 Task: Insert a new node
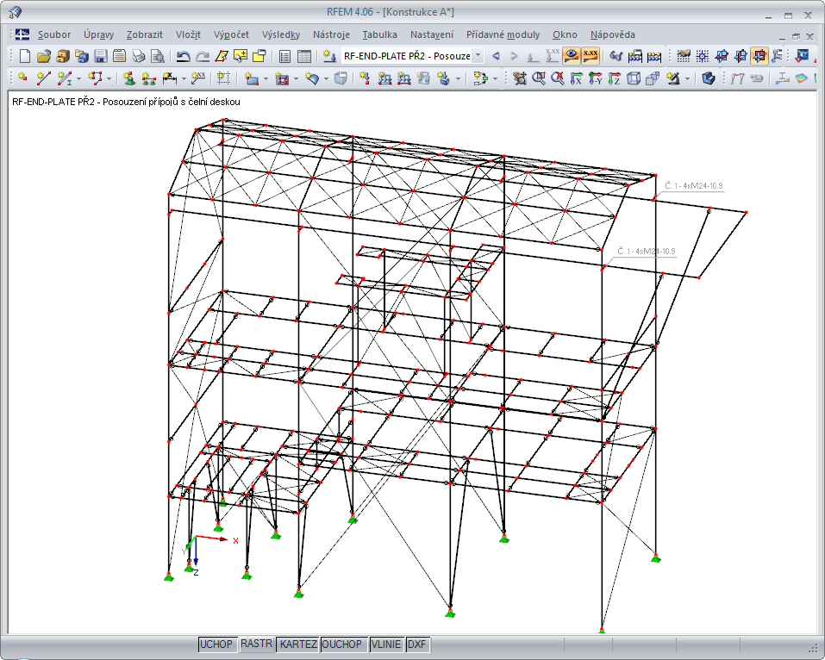[x=22, y=78]
